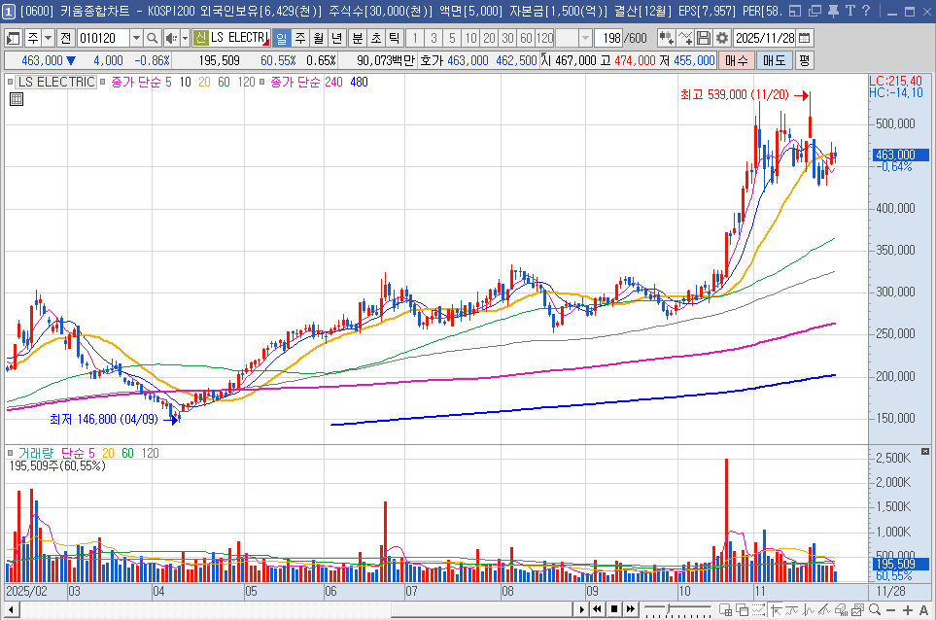
Task: Open the custom interval dropdown after 120
Action: 585,38
